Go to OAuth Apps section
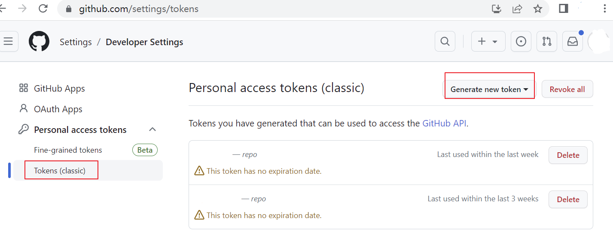Image resolution: width=613 pixels, height=237 pixels. pos(58,109)
